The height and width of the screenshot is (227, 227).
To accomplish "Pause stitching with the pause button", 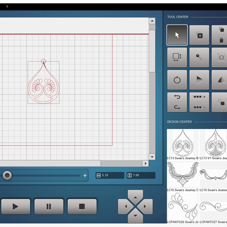I will point(49,206).
